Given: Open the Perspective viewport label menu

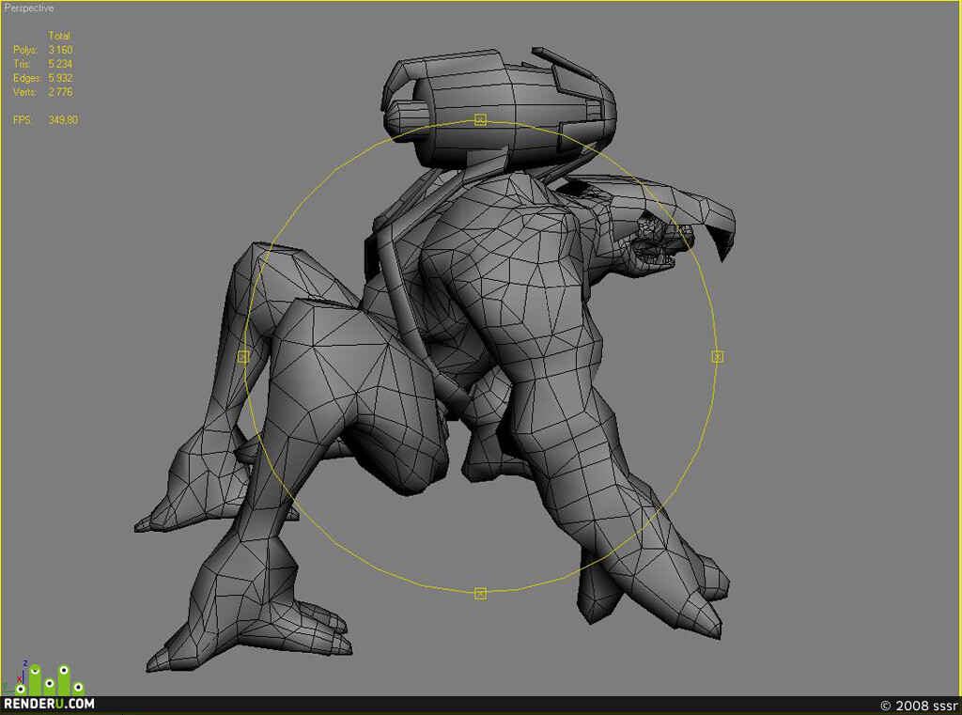Looking at the screenshot, I should click(x=29, y=8).
